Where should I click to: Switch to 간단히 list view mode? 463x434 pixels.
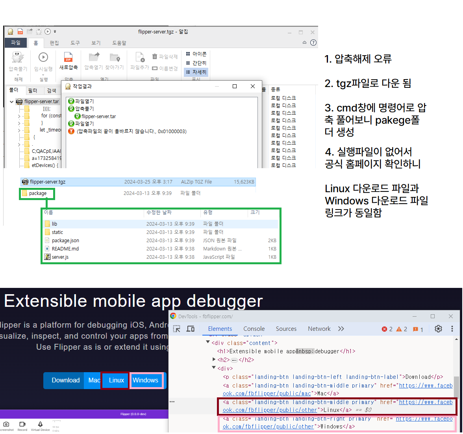pyautogui.click(x=196, y=63)
